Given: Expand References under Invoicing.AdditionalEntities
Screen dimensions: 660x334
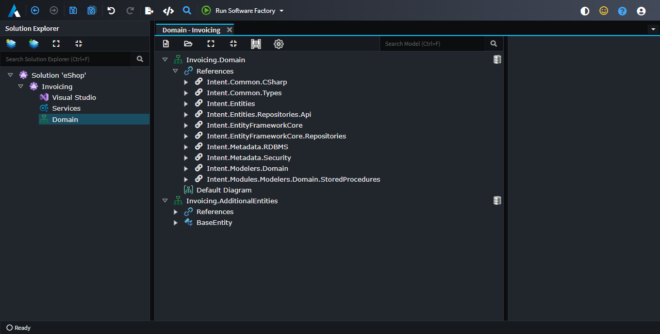Looking at the screenshot, I should [x=175, y=212].
